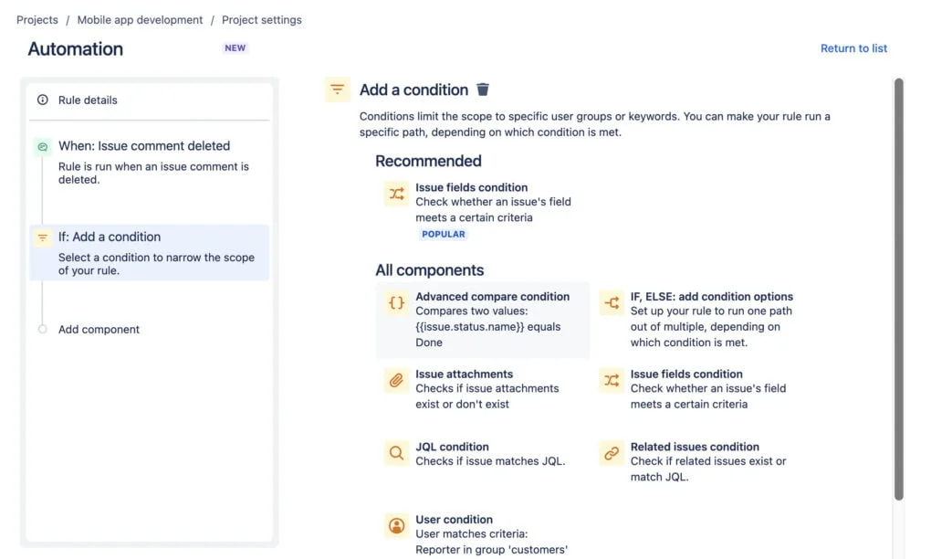Choose IF, ELSE: add condition options
Viewport: 931px width, 559px height.
(699, 320)
